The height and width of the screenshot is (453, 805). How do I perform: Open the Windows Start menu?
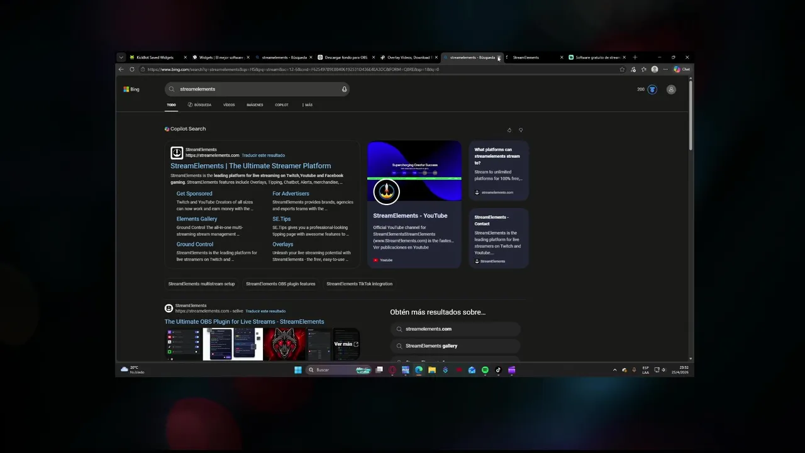[x=298, y=370]
